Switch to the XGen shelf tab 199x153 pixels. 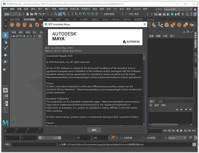click(105, 20)
